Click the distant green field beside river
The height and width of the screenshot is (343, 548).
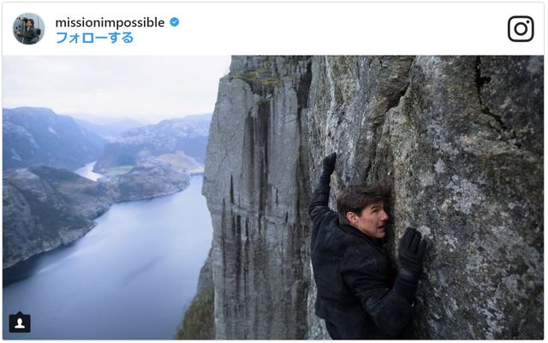click(x=121, y=170)
